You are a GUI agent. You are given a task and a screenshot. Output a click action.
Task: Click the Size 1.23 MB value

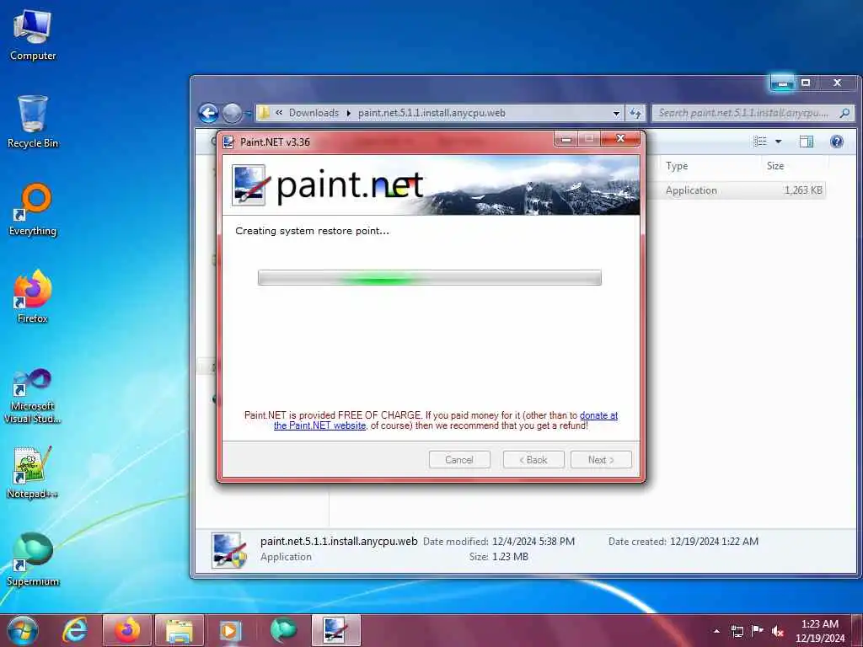[x=510, y=557]
